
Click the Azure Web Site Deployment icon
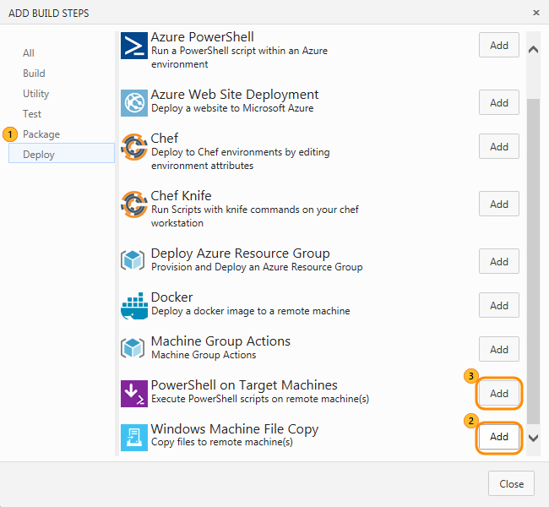(134, 103)
